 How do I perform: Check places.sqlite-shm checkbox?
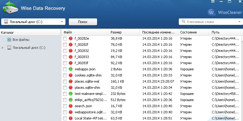tap(65, 88)
